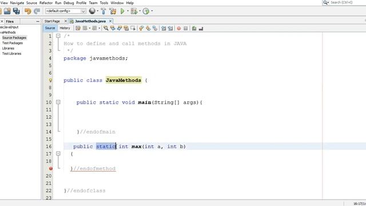Click the lightbulb hint on line 7
Screen dimensions: 366x206
pyautogui.click(x=50, y=80)
